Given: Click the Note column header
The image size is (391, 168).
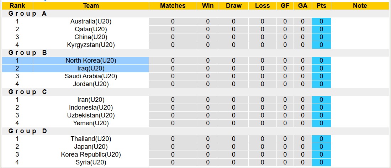Looking at the screenshot, I should pos(360,6).
